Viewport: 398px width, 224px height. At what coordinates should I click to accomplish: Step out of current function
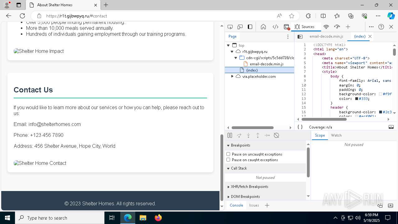pyautogui.click(x=258, y=135)
